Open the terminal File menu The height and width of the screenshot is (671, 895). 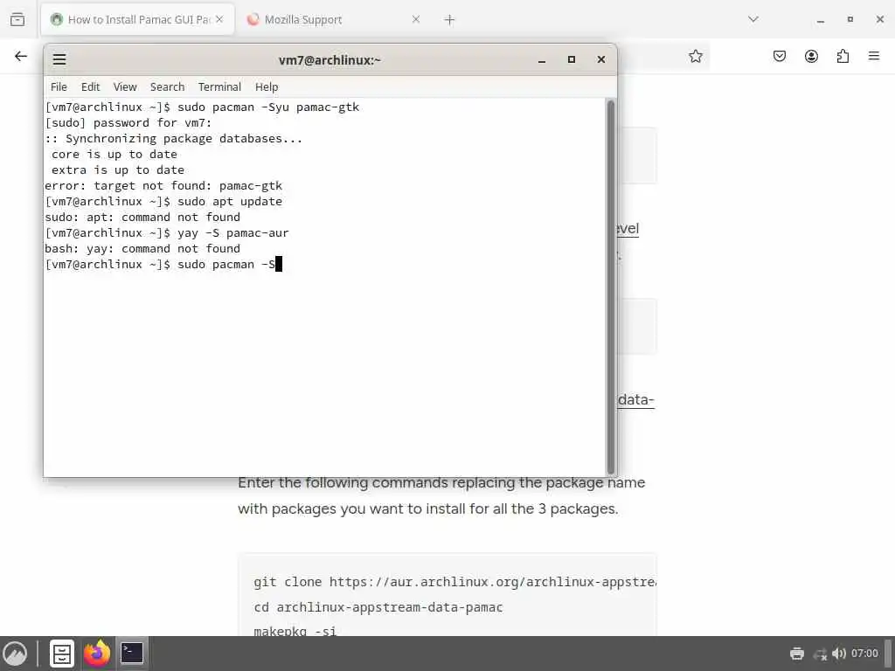(59, 86)
